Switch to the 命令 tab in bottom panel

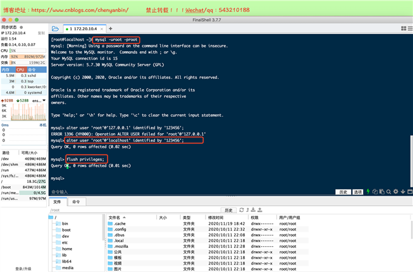[76, 202]
